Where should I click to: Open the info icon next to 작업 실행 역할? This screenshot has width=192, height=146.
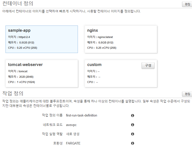coord(133,134)
